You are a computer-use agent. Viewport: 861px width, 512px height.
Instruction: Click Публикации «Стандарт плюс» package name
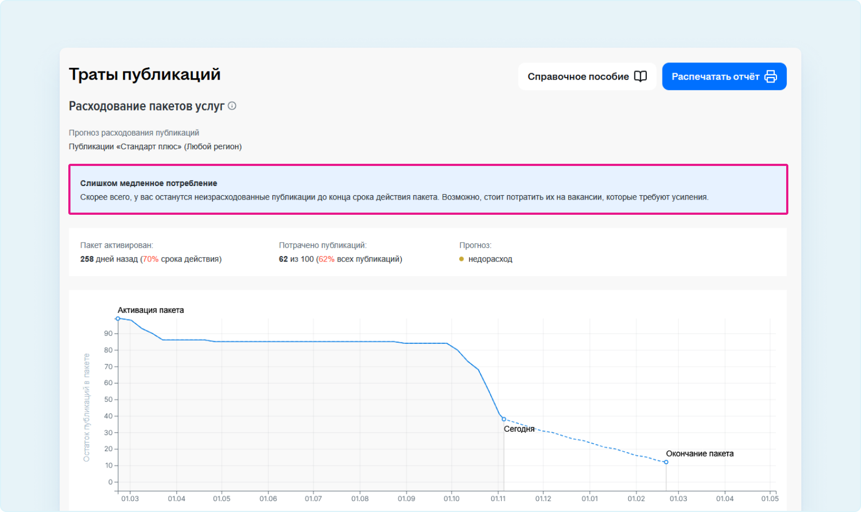pos(155,146)
